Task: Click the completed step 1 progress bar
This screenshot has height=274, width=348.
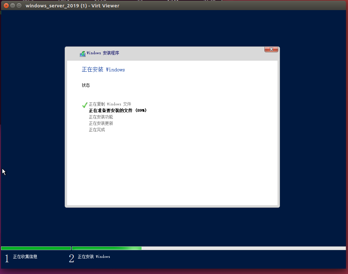Action: point(35,248)
